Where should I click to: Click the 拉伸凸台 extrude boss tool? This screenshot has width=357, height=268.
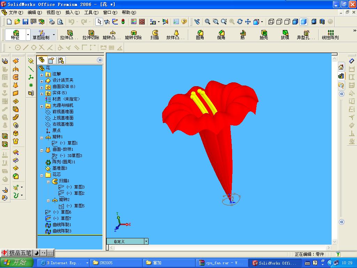coord(69,35)
